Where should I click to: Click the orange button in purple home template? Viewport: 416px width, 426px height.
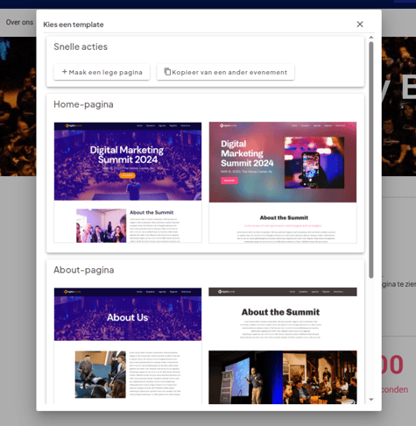tap(127, 175)
